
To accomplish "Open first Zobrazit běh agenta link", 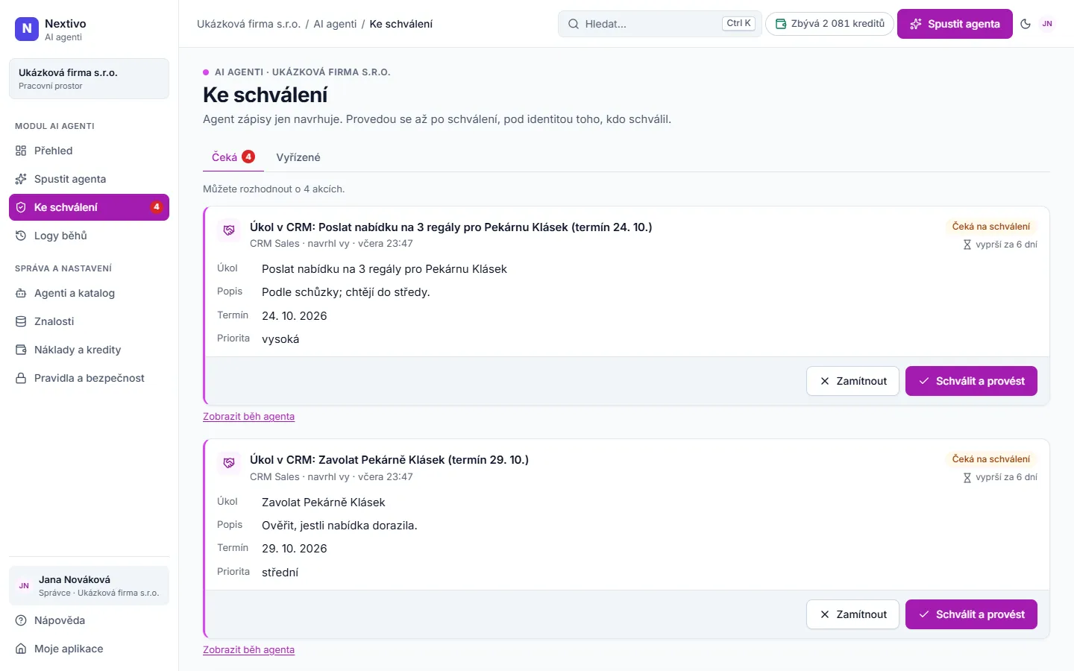I will pos(248,417).
